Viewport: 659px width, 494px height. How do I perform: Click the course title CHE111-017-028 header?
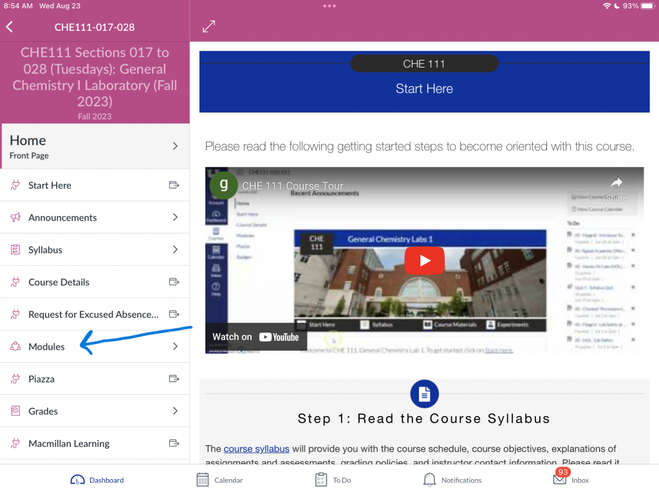coord(95,27)
